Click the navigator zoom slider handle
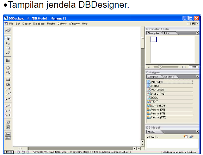203x155 pixels. 160,67
